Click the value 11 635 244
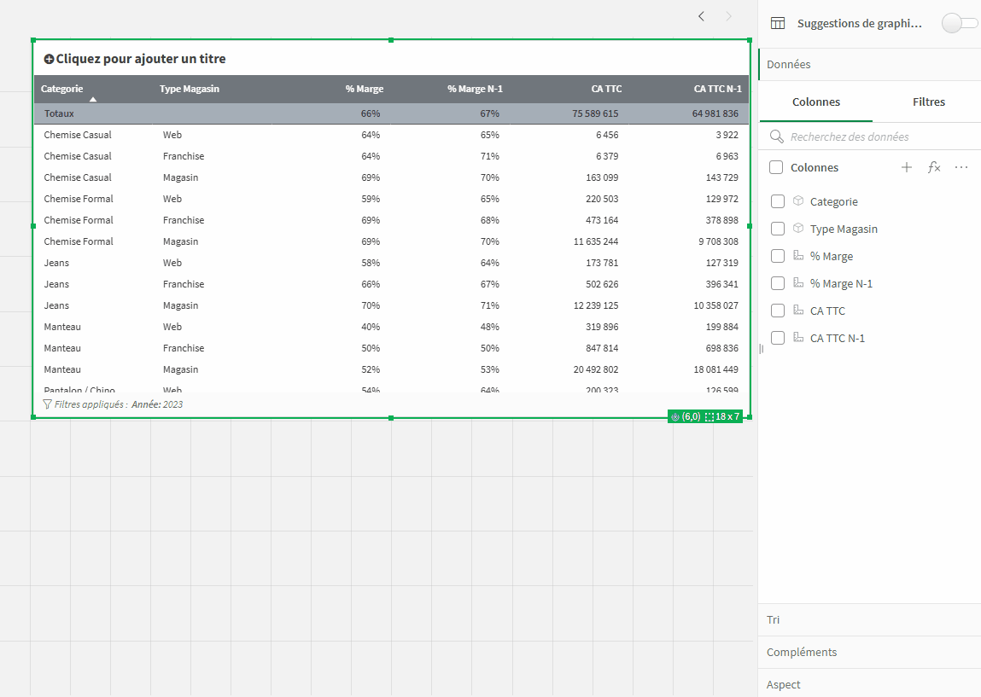Viewport: 981px width, 697px height. [596, 241]
